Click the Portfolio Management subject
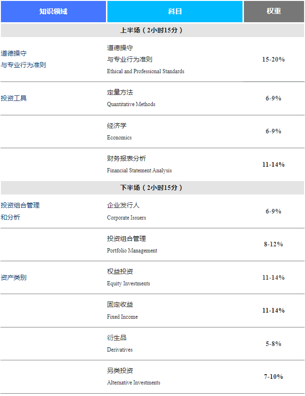The height and width of the screenshot is (396, 305). pos(132,251)
